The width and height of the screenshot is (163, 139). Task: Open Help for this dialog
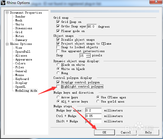149,132
